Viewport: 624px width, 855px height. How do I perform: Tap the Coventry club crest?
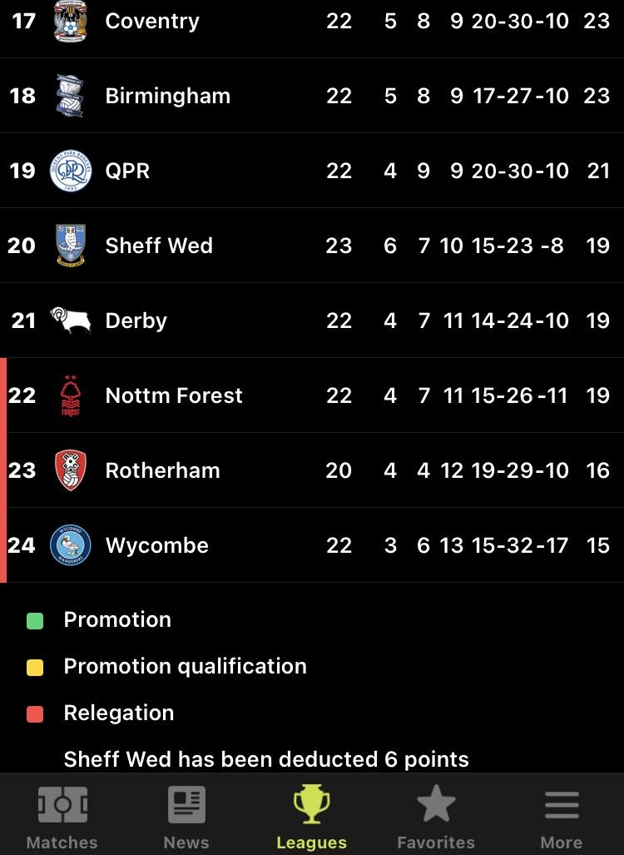tap(70, 22)
